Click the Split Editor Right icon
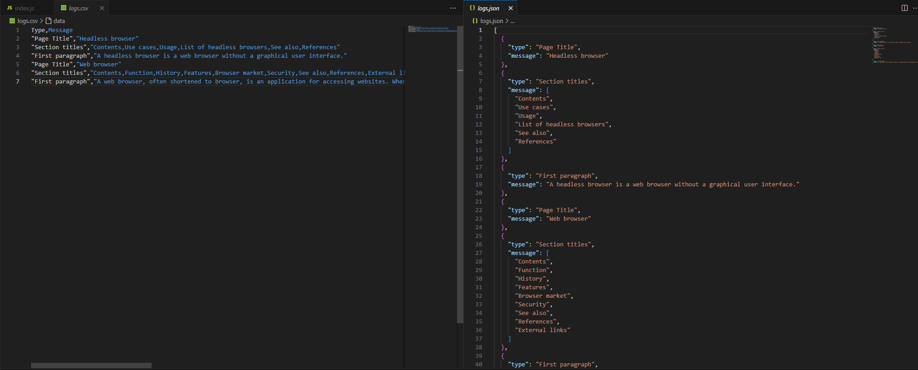The image size is (918, 370). [x=904, y=8]
